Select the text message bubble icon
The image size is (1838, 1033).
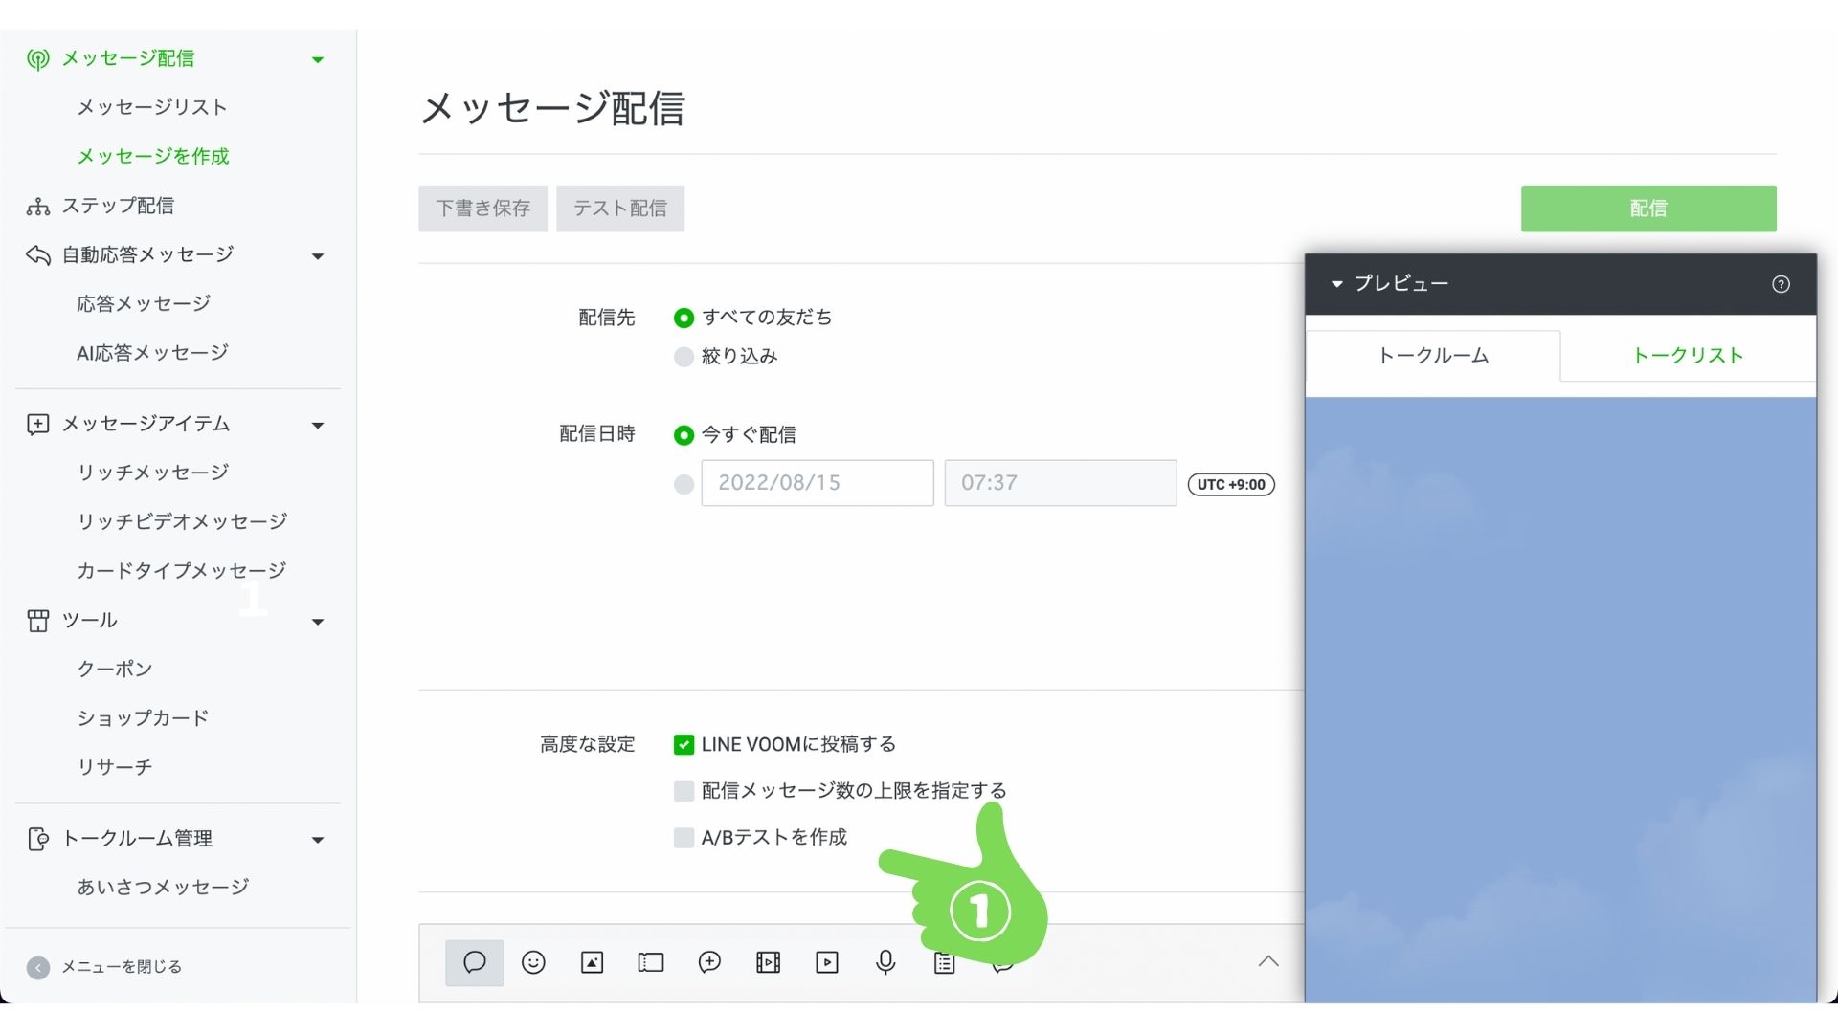(x=474, y=962)
